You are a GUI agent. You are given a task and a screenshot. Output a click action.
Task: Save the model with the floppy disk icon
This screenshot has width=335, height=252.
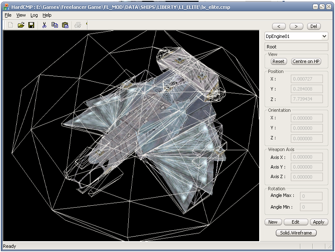click(x=31, y=25)
